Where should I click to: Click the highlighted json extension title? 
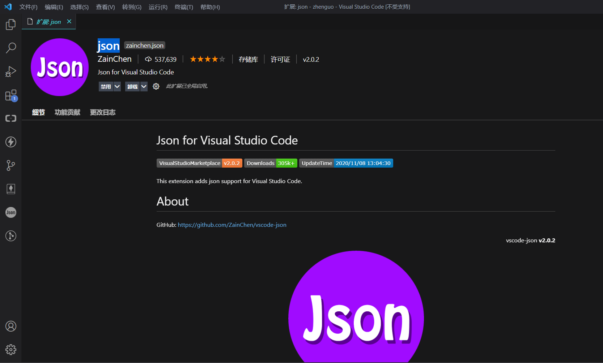[x=109, y=46]
